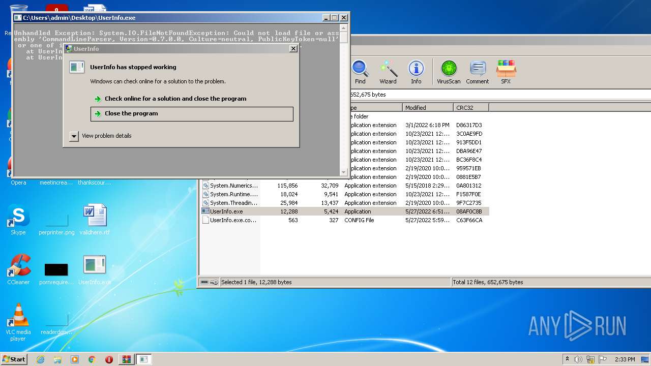Open Windows Explorer from the taskbar
This screenshot has width=651, height=366.
pos(57,359)
